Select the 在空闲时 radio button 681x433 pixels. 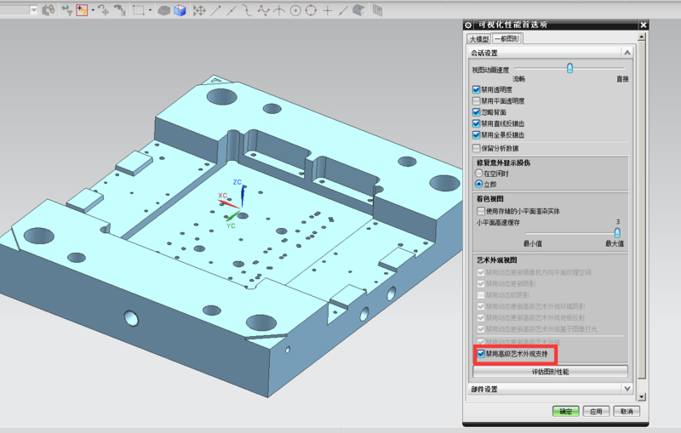(478, 173)
